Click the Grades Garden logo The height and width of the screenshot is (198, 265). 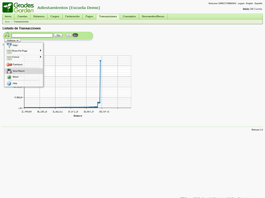[18, 7]
